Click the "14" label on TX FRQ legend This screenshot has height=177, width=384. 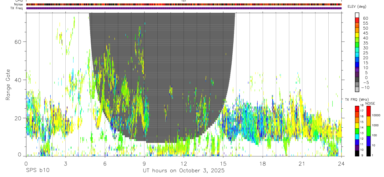[x=362, y=128]
